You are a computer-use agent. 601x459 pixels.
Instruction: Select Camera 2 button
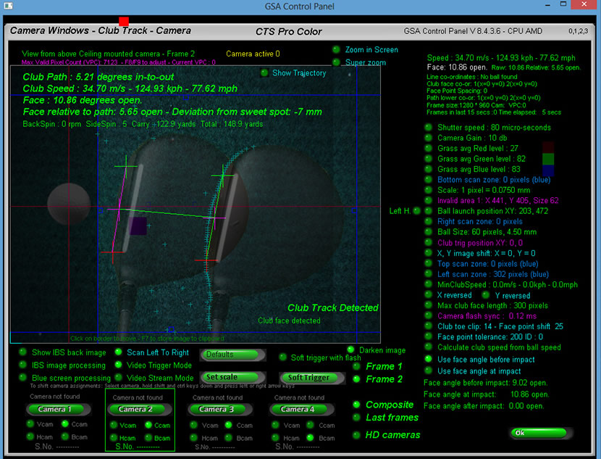coord(138,409)
